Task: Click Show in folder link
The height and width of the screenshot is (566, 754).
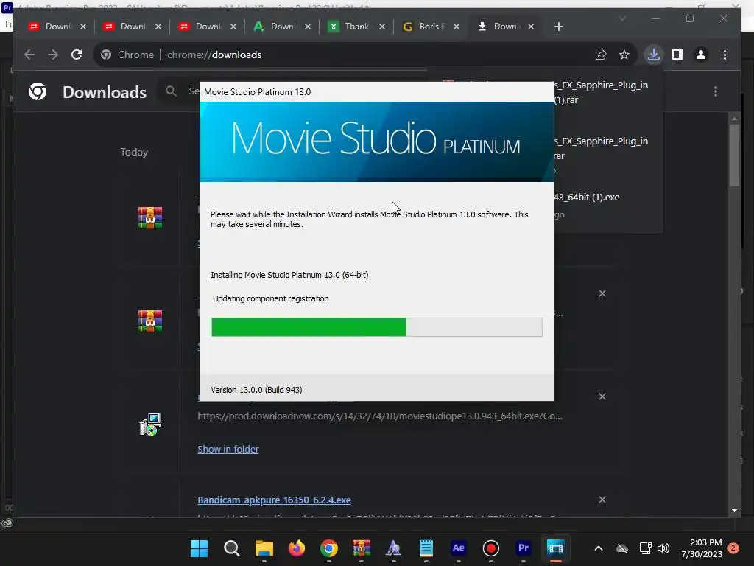Action: 228,449
